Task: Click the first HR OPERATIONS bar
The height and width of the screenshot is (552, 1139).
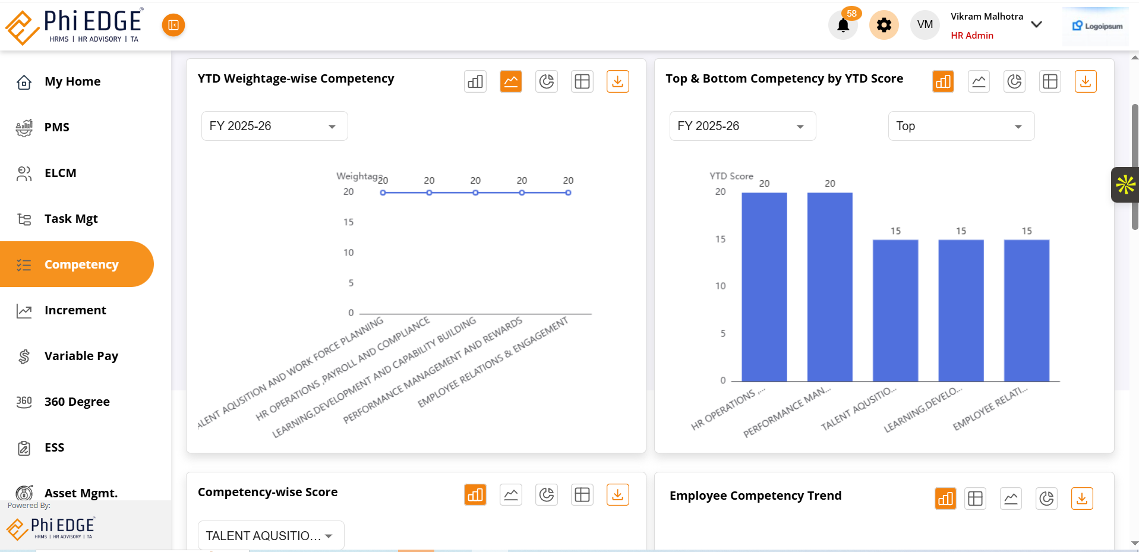Action: coord(764,286)
